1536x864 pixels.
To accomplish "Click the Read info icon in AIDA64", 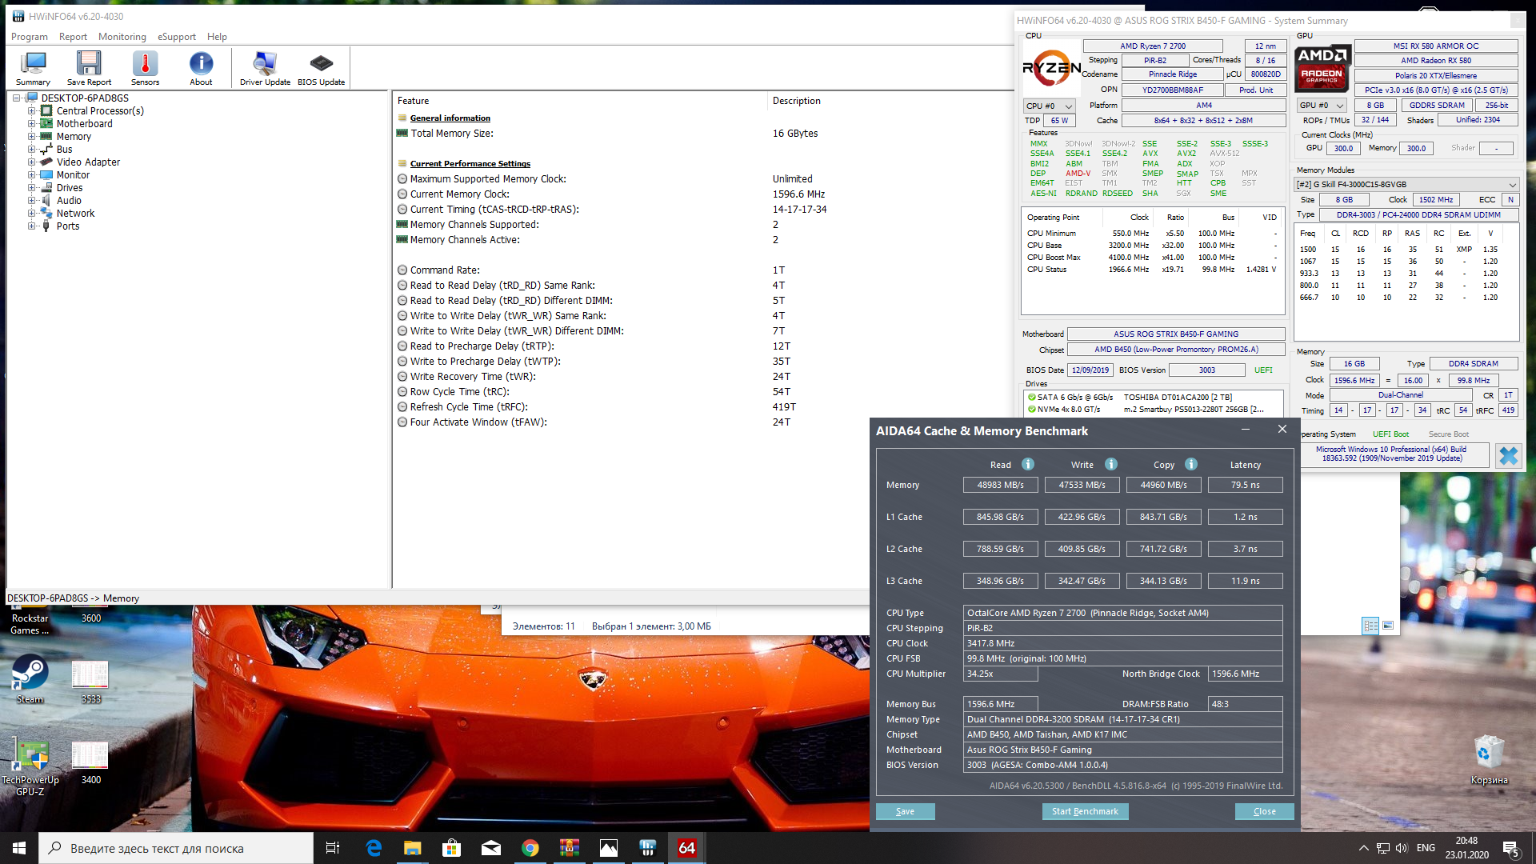I will (1028, 464).
